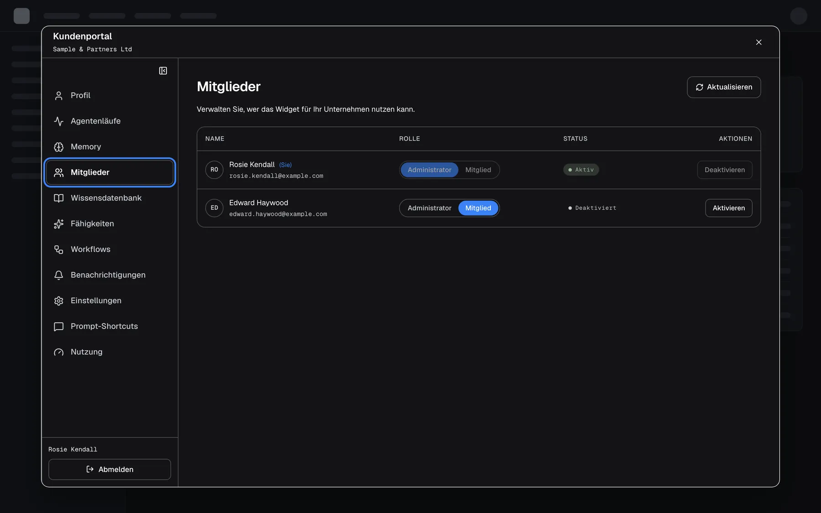Viewport: 821px width, 513px height.
Task: Click the Profil person icon
Action: 59,95
